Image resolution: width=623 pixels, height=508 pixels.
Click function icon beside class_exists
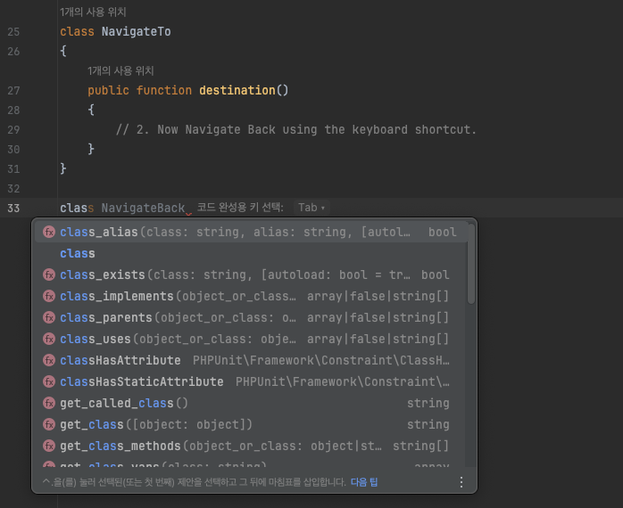point(49,274)
